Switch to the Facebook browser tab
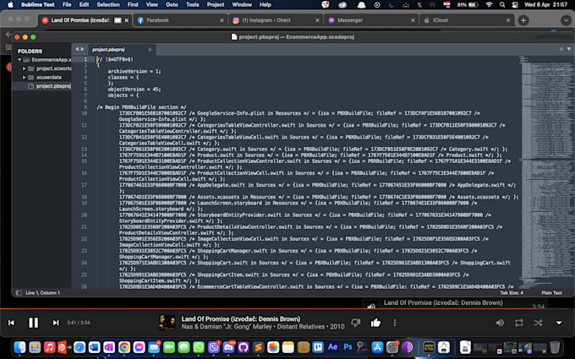 point(180,20)
